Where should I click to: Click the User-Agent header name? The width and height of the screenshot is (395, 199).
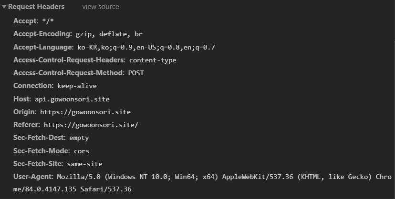pos(33,177)
